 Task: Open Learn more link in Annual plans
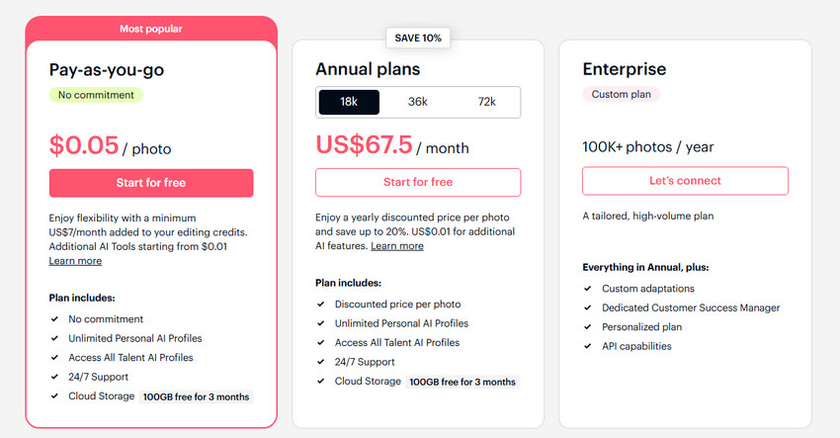[397, 246]
